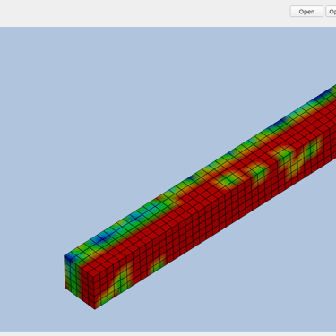
Task: Select the colored beam mesh model
Action: [x=200, y=197]
